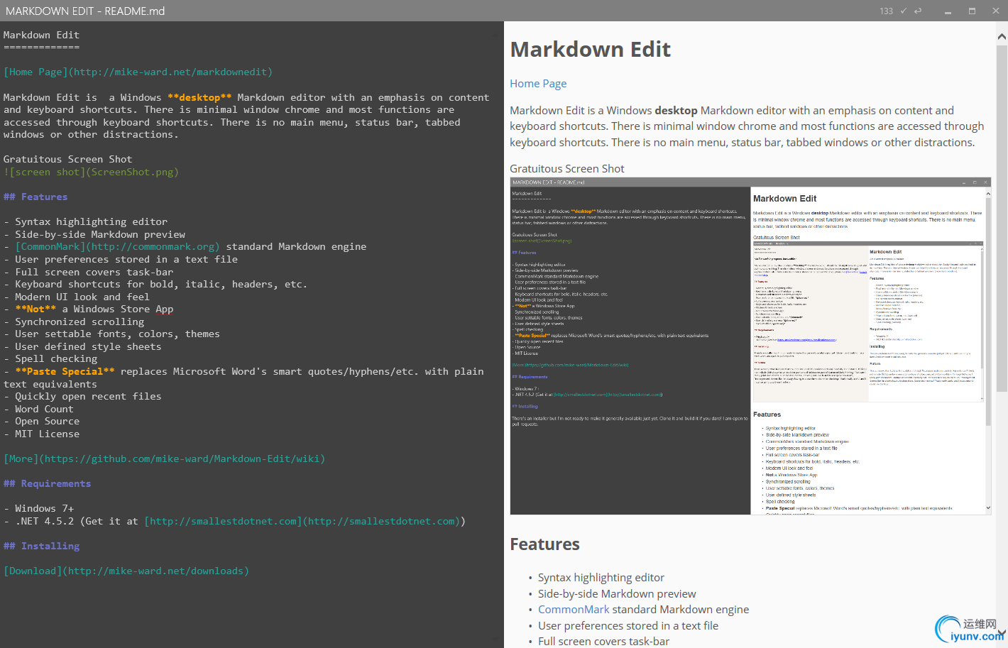This screenshot has height=648, width=1008.
Task: Close the Markdown Edit window
Action: [995, 11]
